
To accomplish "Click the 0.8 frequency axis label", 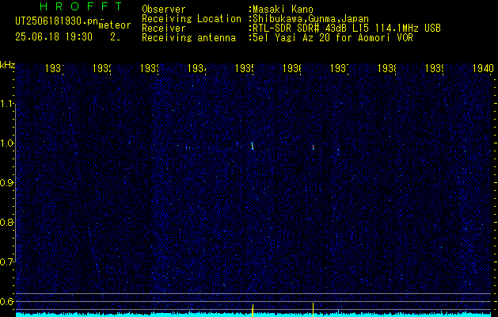I will [7, 222].
